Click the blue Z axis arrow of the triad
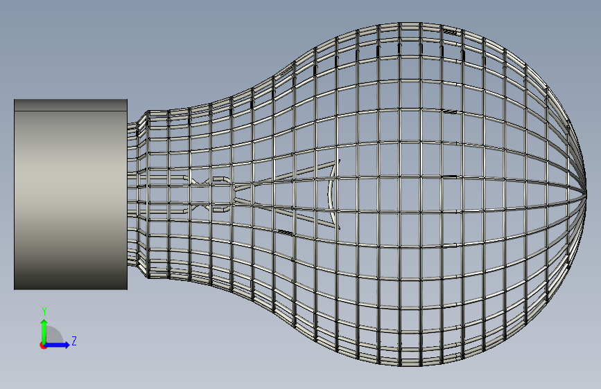Screen dimensions: 601x389 point(58,345)
